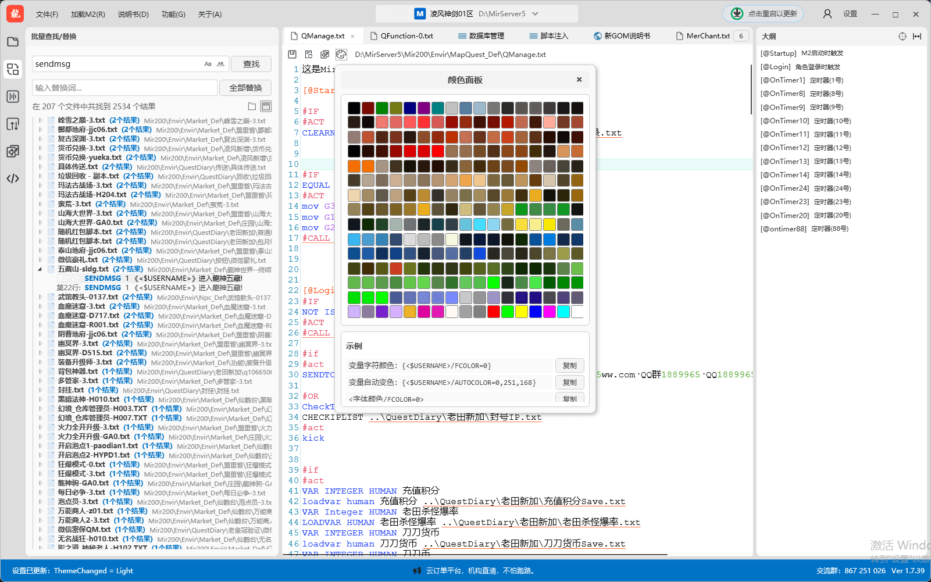
Task: Toggle whole-word match search option
Action: tap(221, 64)
